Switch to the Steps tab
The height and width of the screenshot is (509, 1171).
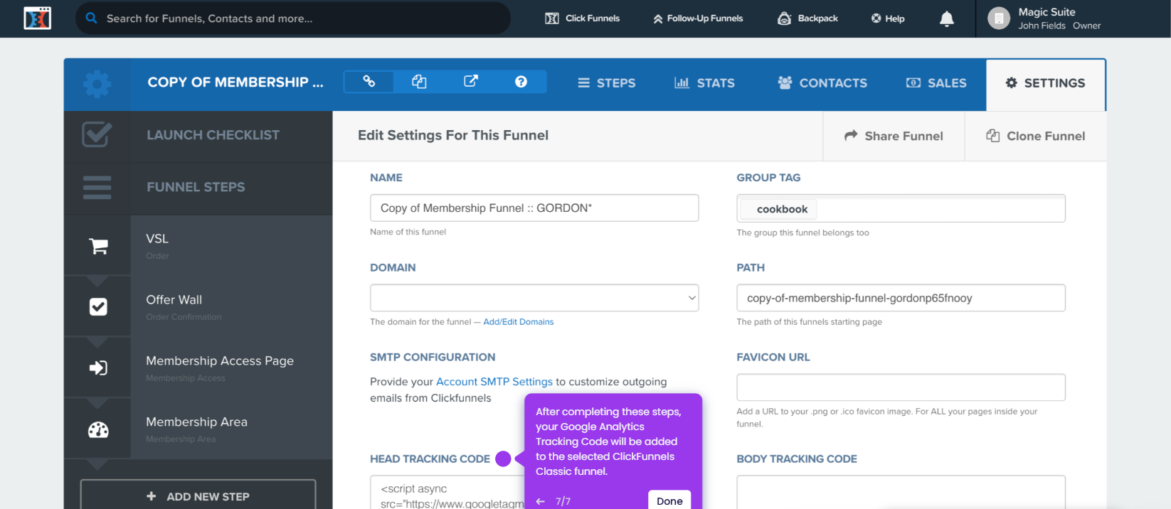click(x=606, y=83)
